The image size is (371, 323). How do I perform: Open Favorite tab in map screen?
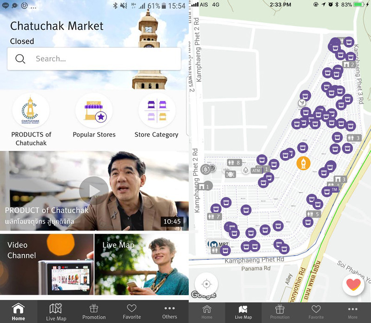[316, 312]
